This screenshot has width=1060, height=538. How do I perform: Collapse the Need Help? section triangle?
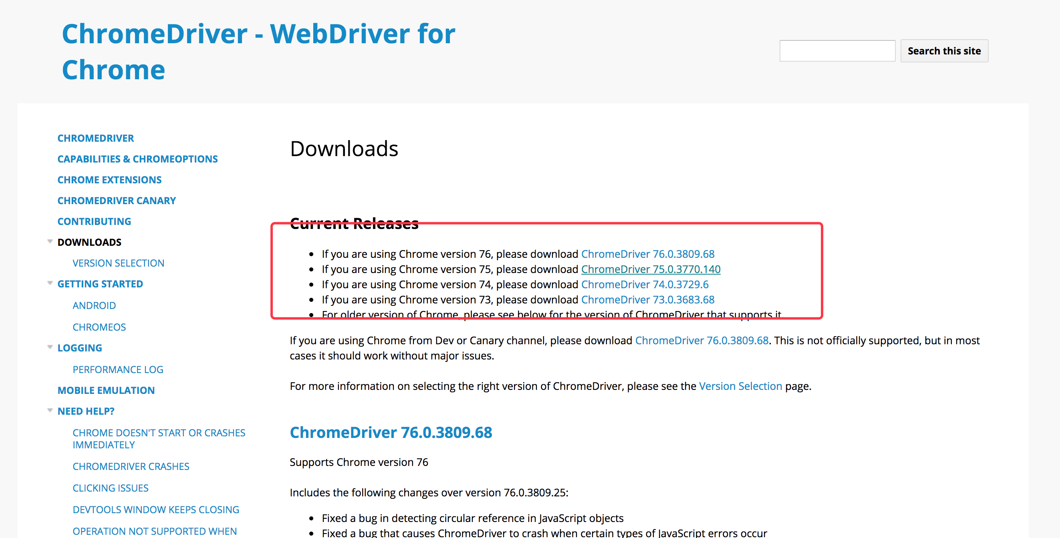(x=50, y=410)
